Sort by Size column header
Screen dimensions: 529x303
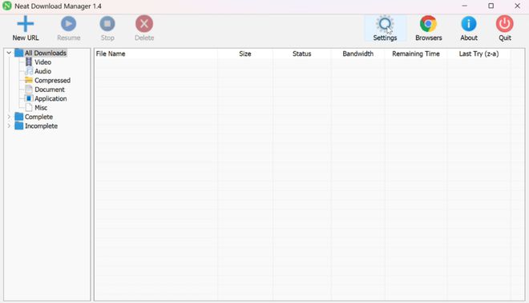(x=245, y=54)
